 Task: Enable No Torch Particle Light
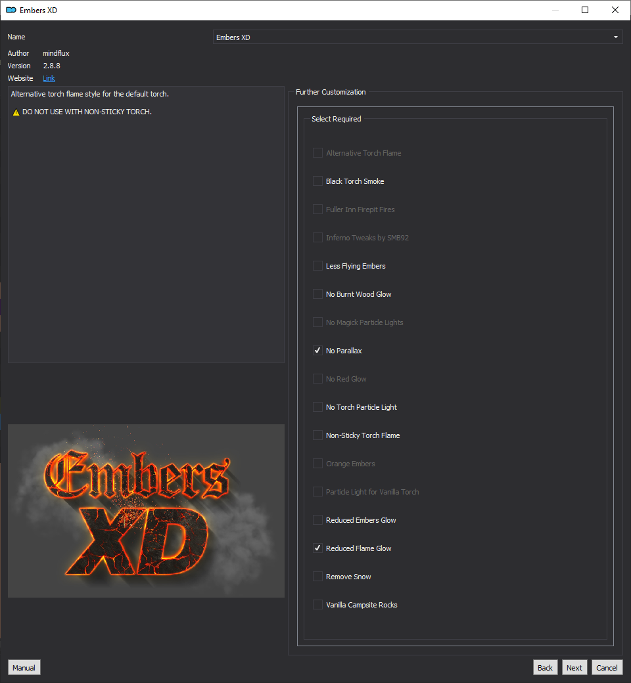pyautogui.click(x=317, y=407)
